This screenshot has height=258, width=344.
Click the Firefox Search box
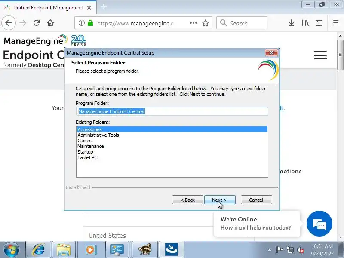point(242,23)
